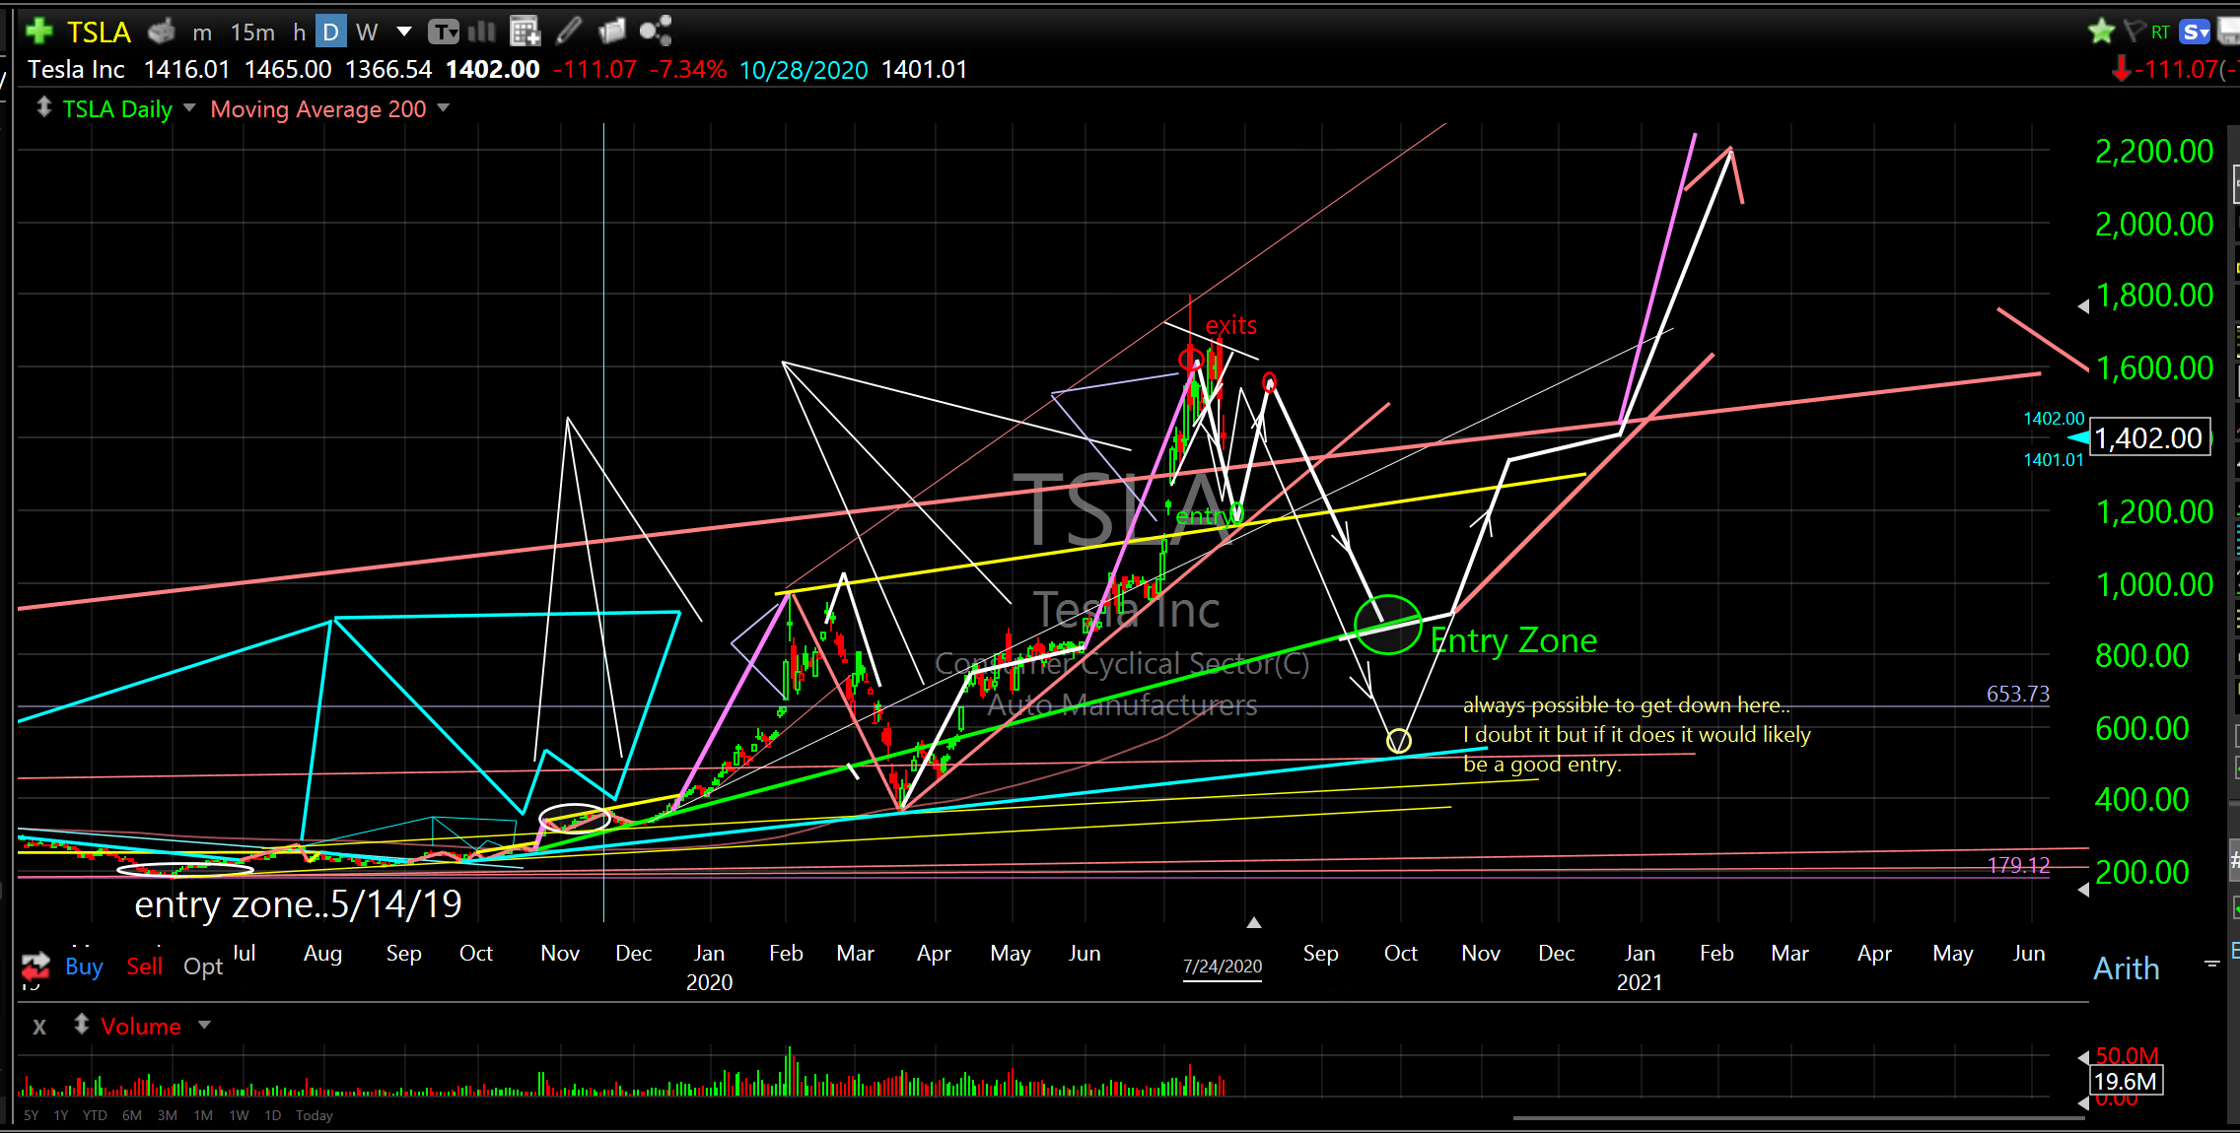
Task: Open the folder layouts icon
Action: [x=611, y=32]
